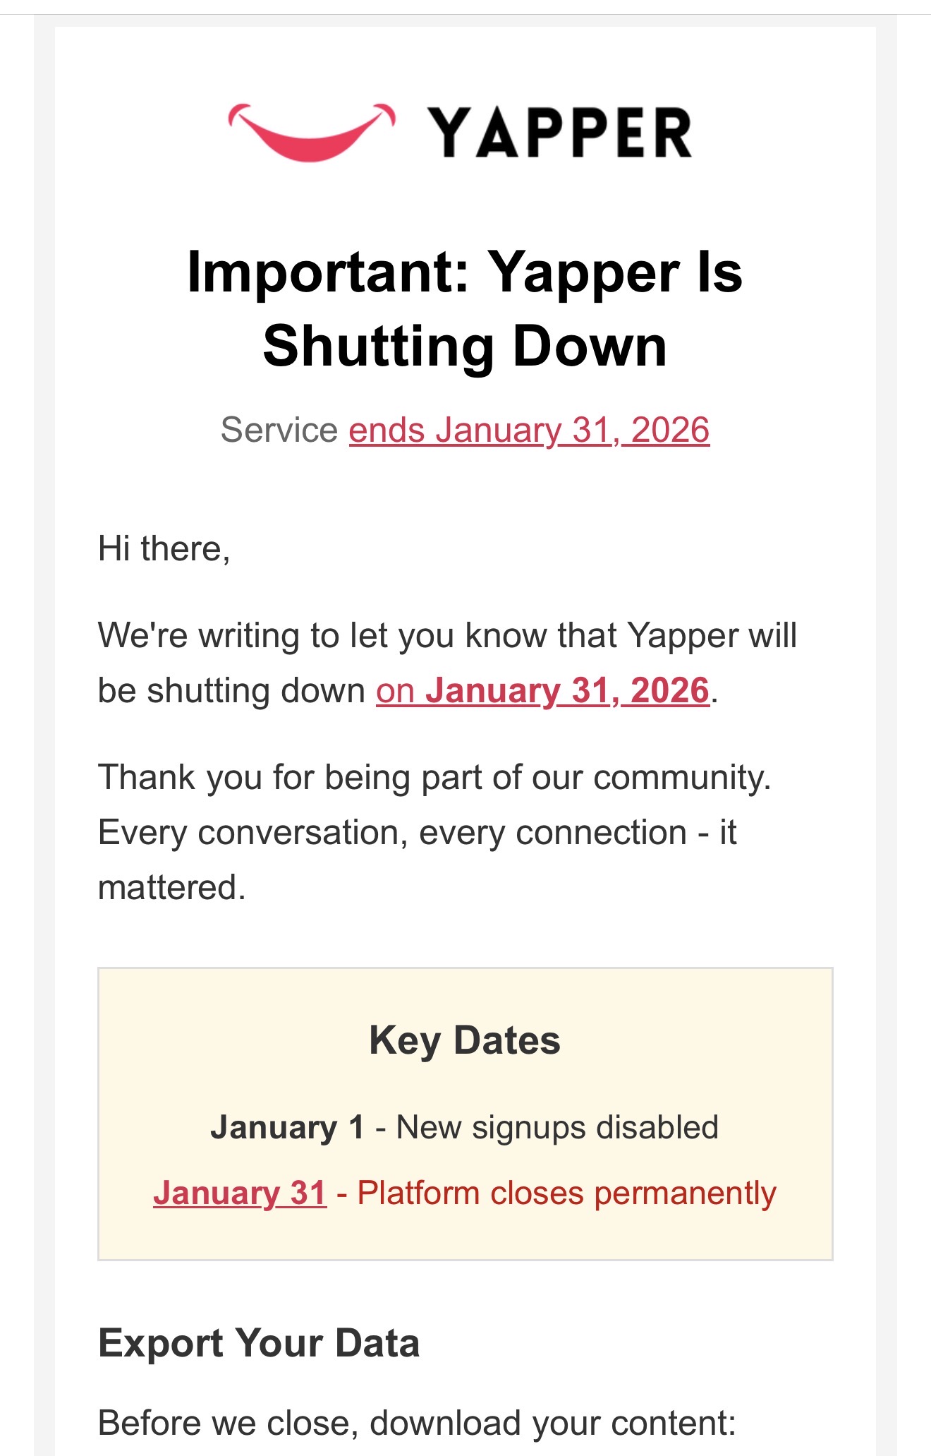Screen dimensions: 931x1456
Task: Click the pink Yapper smile logo
Action: click(311, 132)
